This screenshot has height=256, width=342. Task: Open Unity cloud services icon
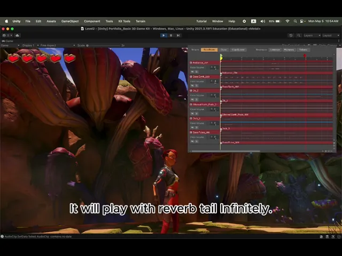[x=18, y=35]
